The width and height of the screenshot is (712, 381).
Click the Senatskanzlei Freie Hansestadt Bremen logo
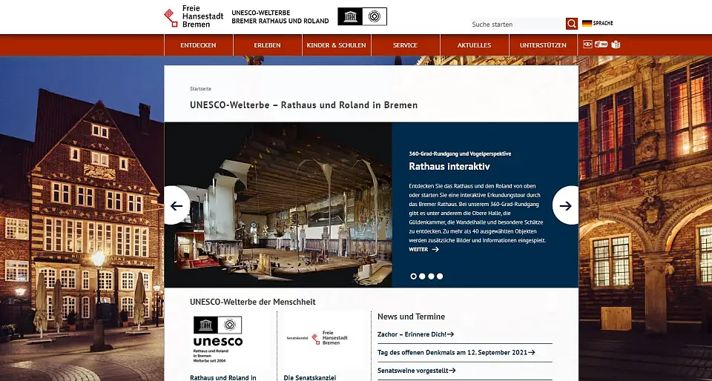318,337
